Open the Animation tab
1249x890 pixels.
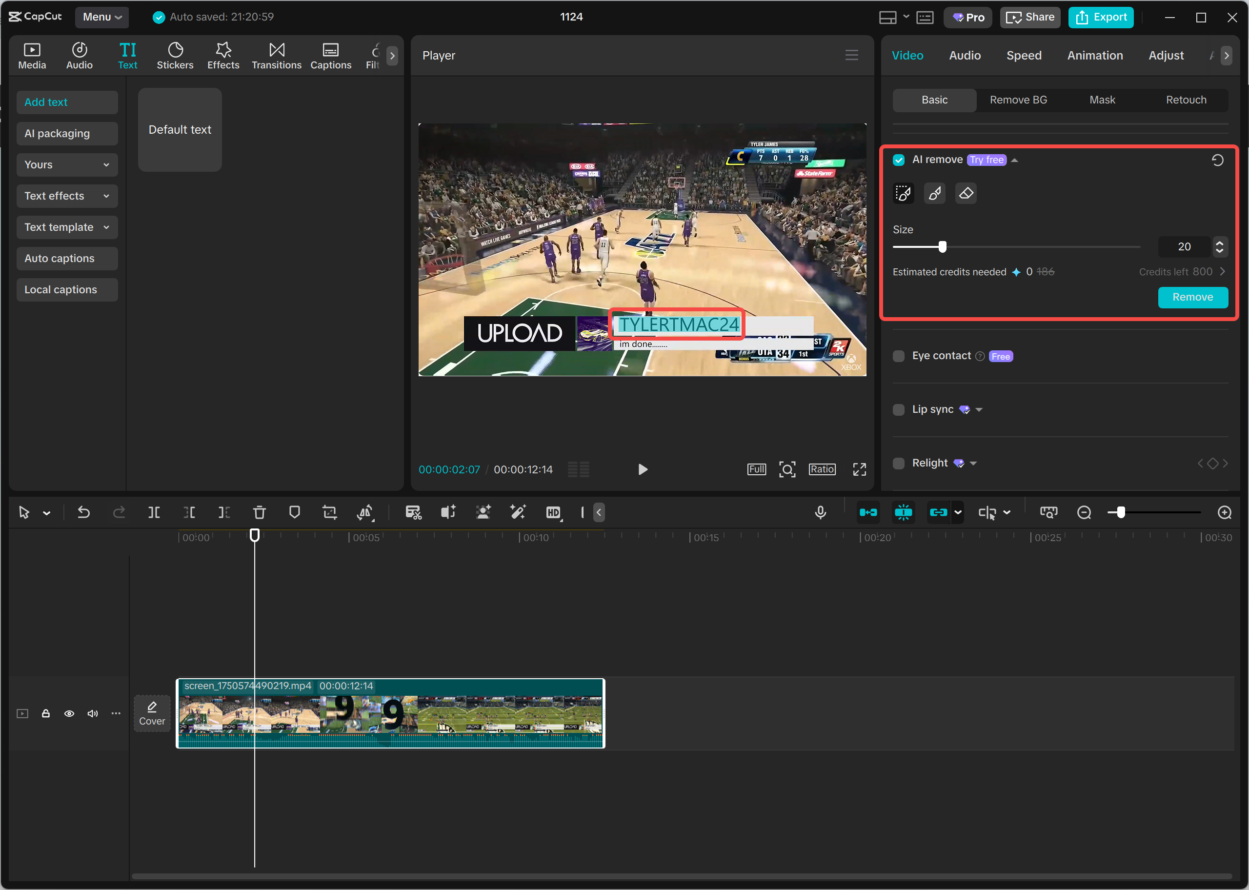1094,55
